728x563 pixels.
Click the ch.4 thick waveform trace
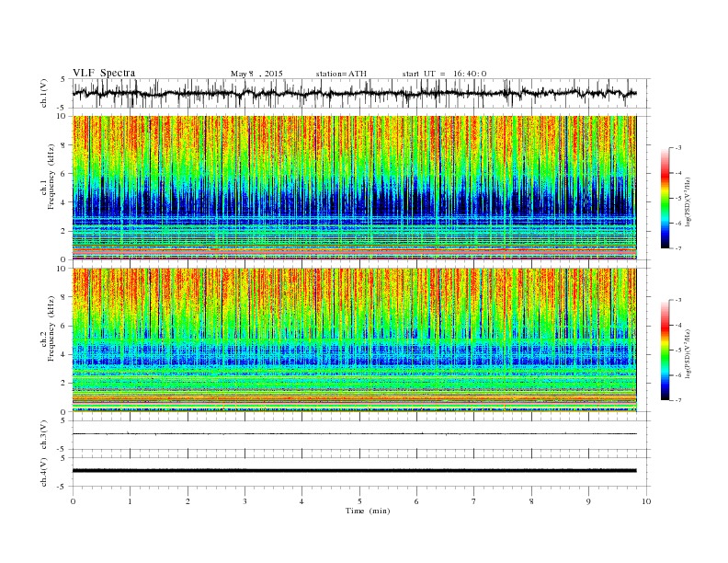pyautogui.click(x=354, y=471)
